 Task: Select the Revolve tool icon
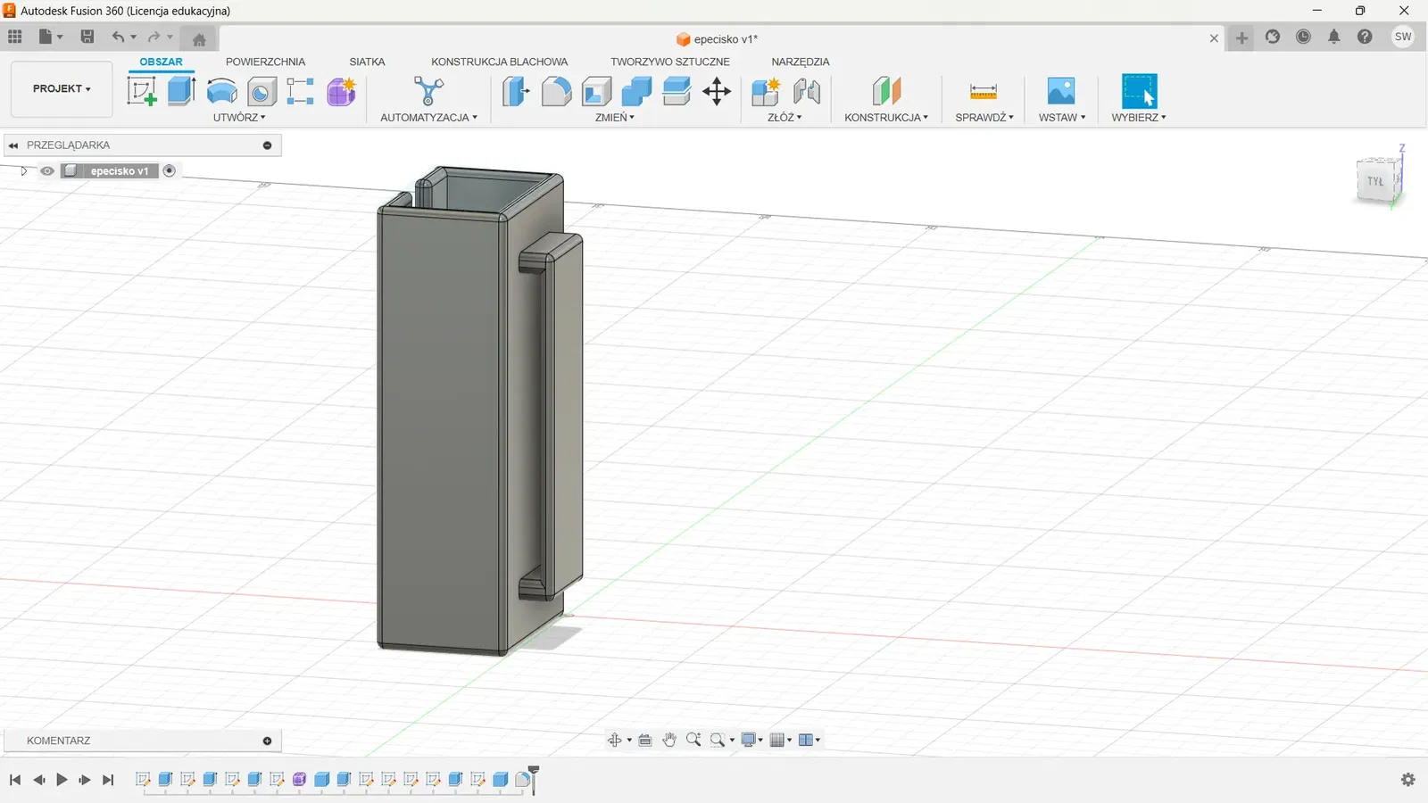pyautogui.click(x=221, y=91)
